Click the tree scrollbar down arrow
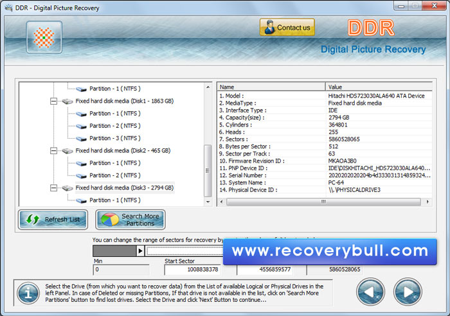Viewport: 450px width, 316px height. (x=208, y=202)
